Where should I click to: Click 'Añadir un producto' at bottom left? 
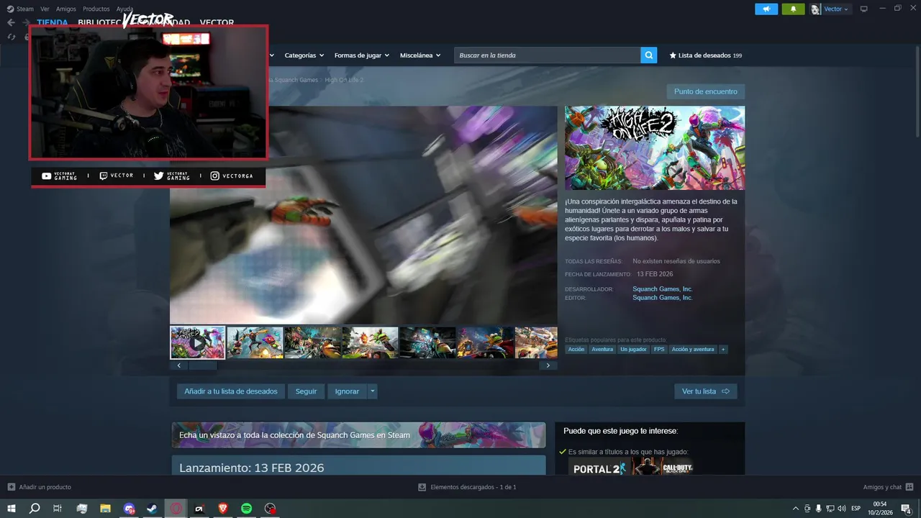click(40, 487)
